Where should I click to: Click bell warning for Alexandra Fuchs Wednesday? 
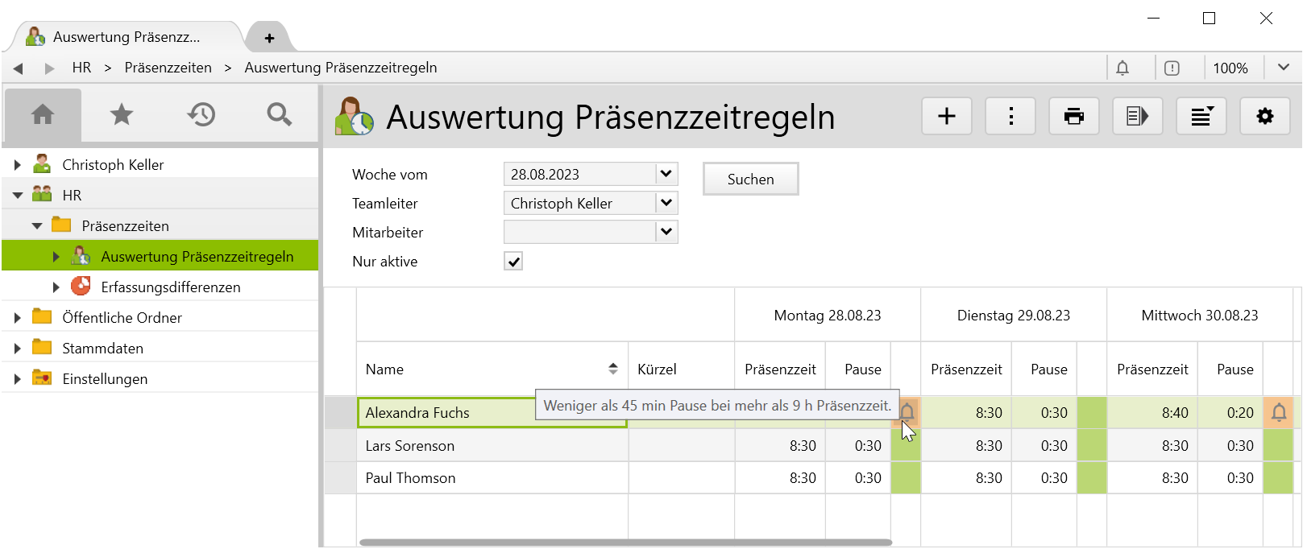click(1278, 413)
